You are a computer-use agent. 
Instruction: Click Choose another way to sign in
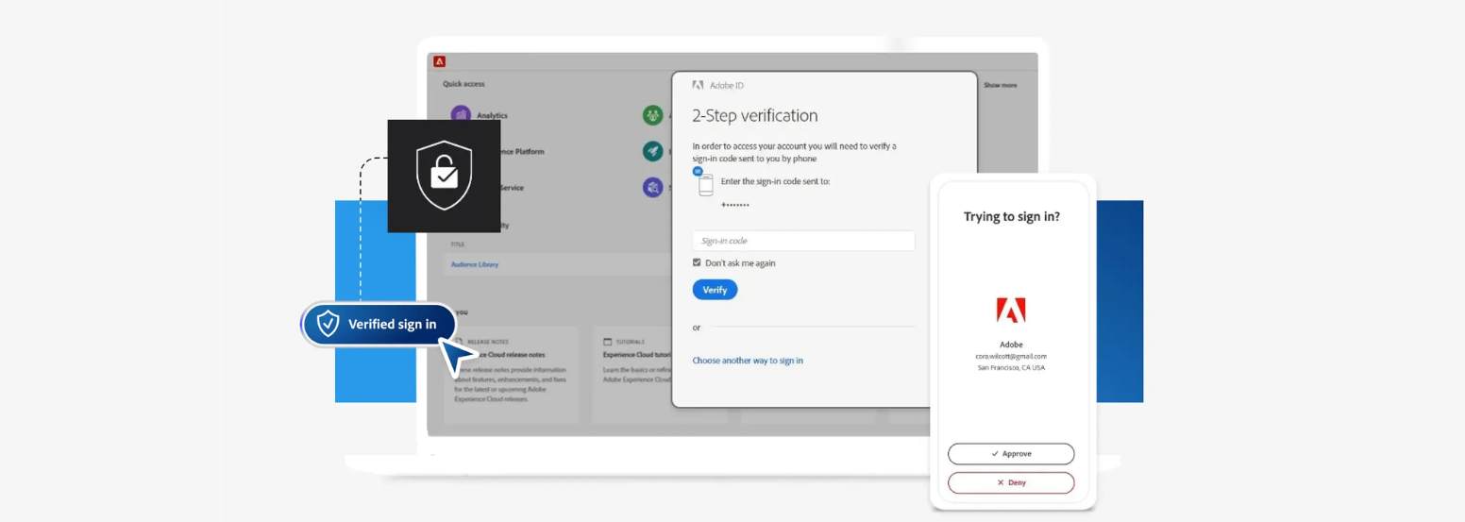pos(748,361)
